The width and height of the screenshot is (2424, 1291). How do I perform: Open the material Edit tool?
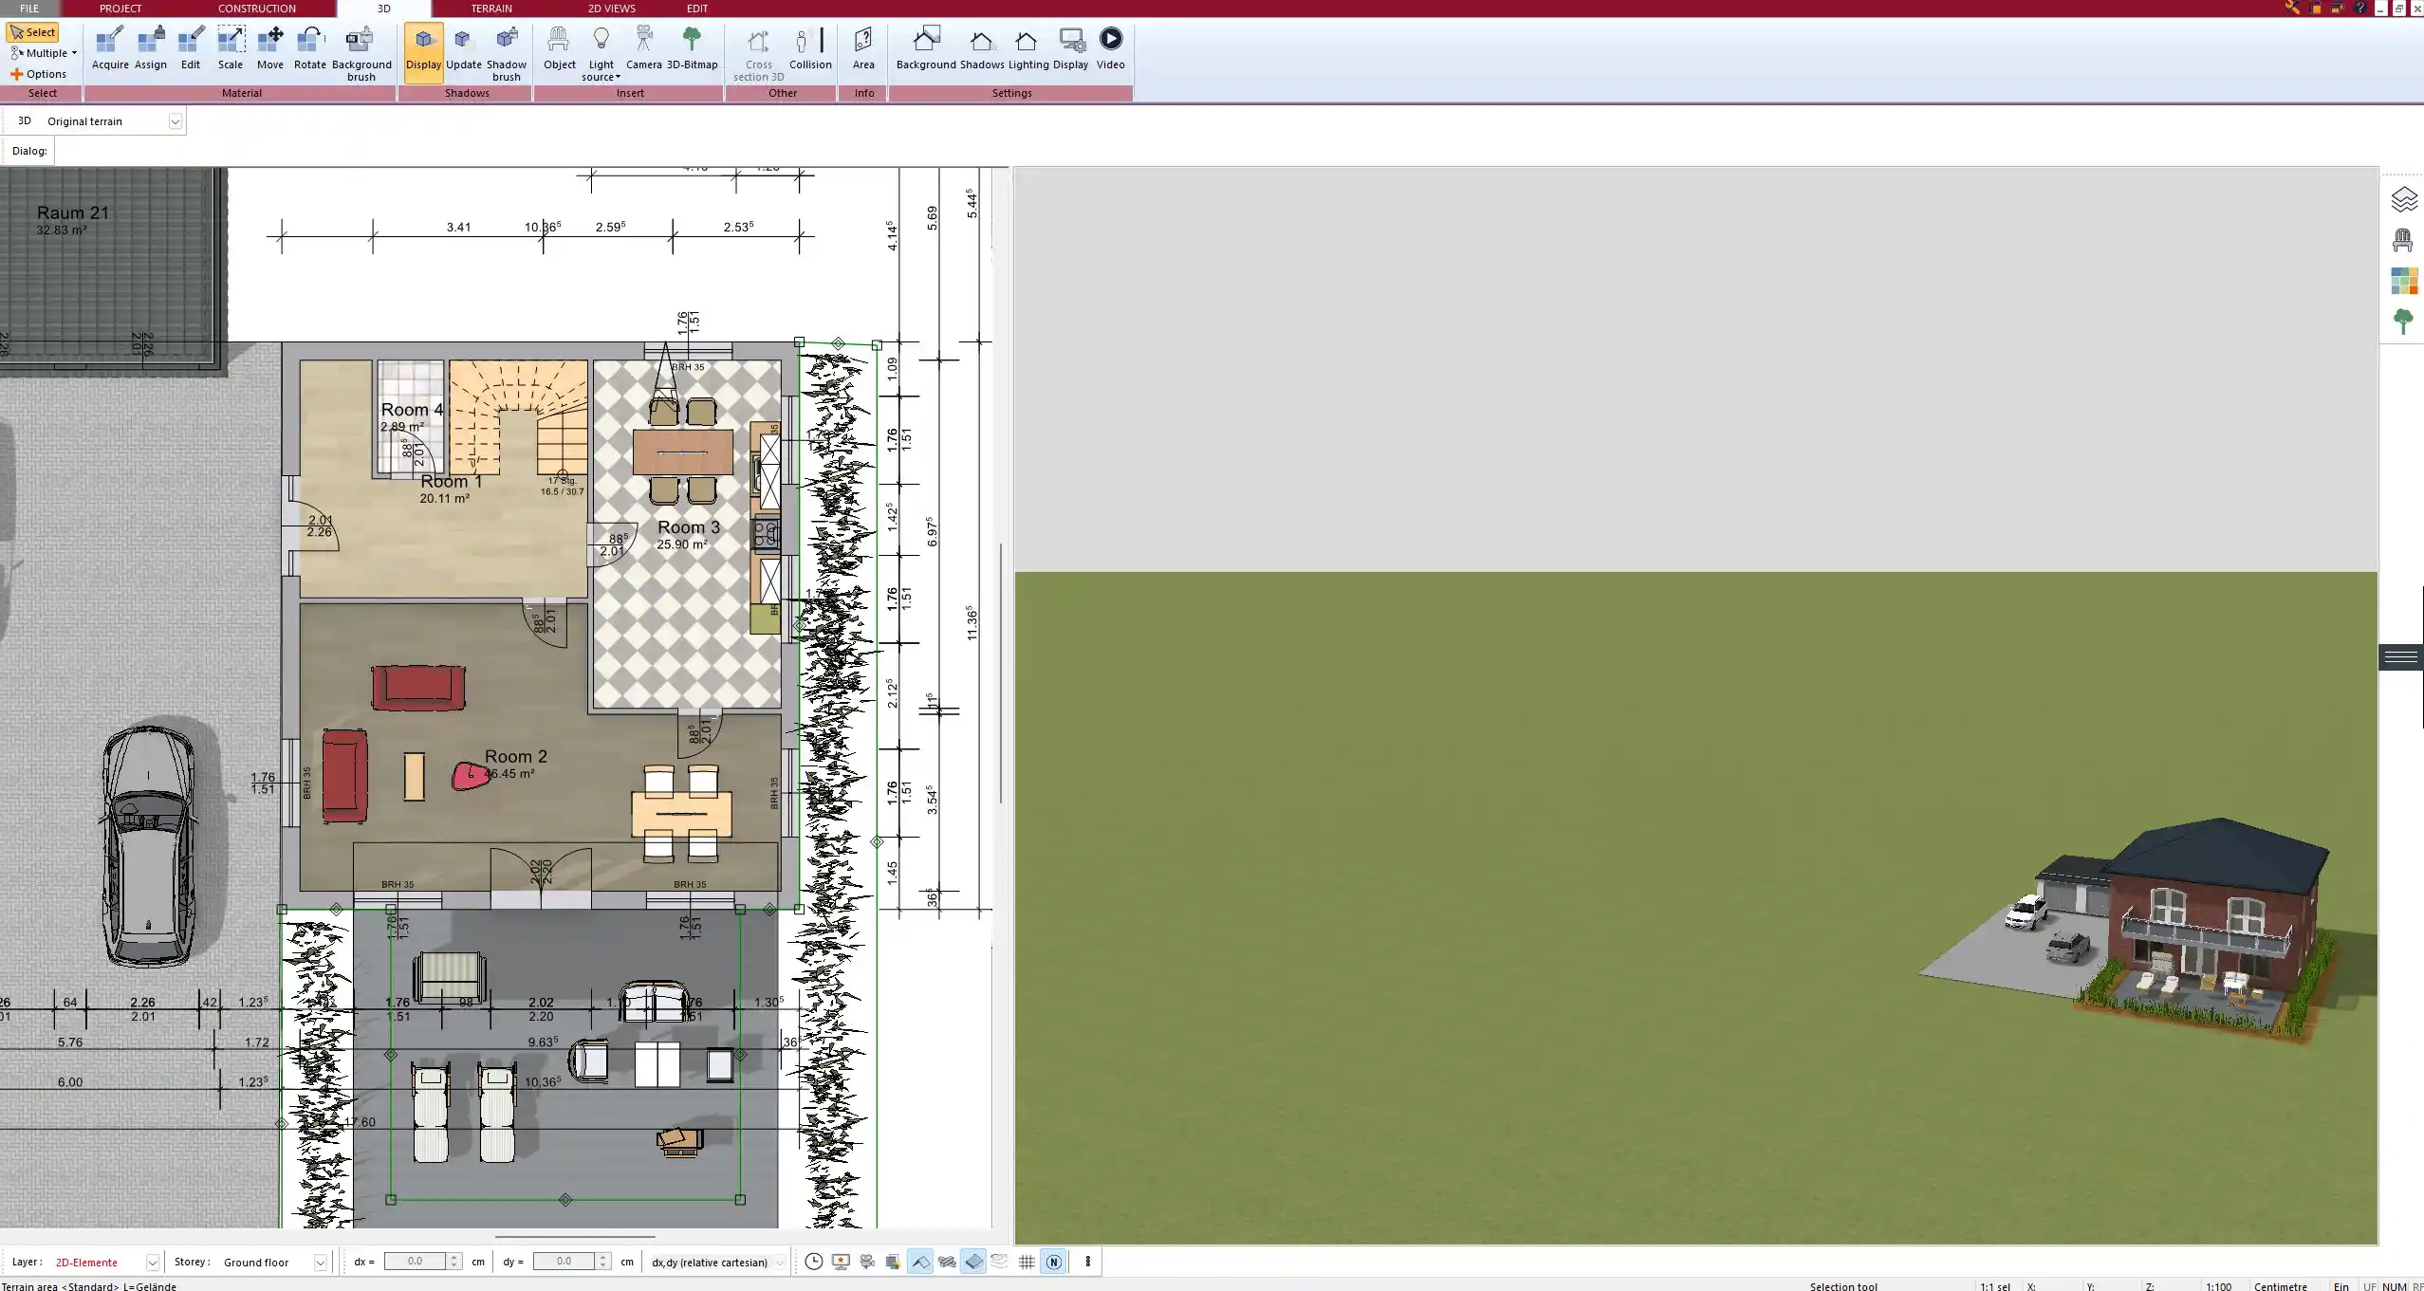[x=191, y=49]
